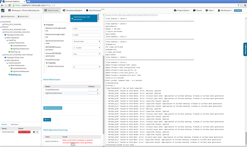
Task: Click the browser back arrow
Action: [2, 5]
